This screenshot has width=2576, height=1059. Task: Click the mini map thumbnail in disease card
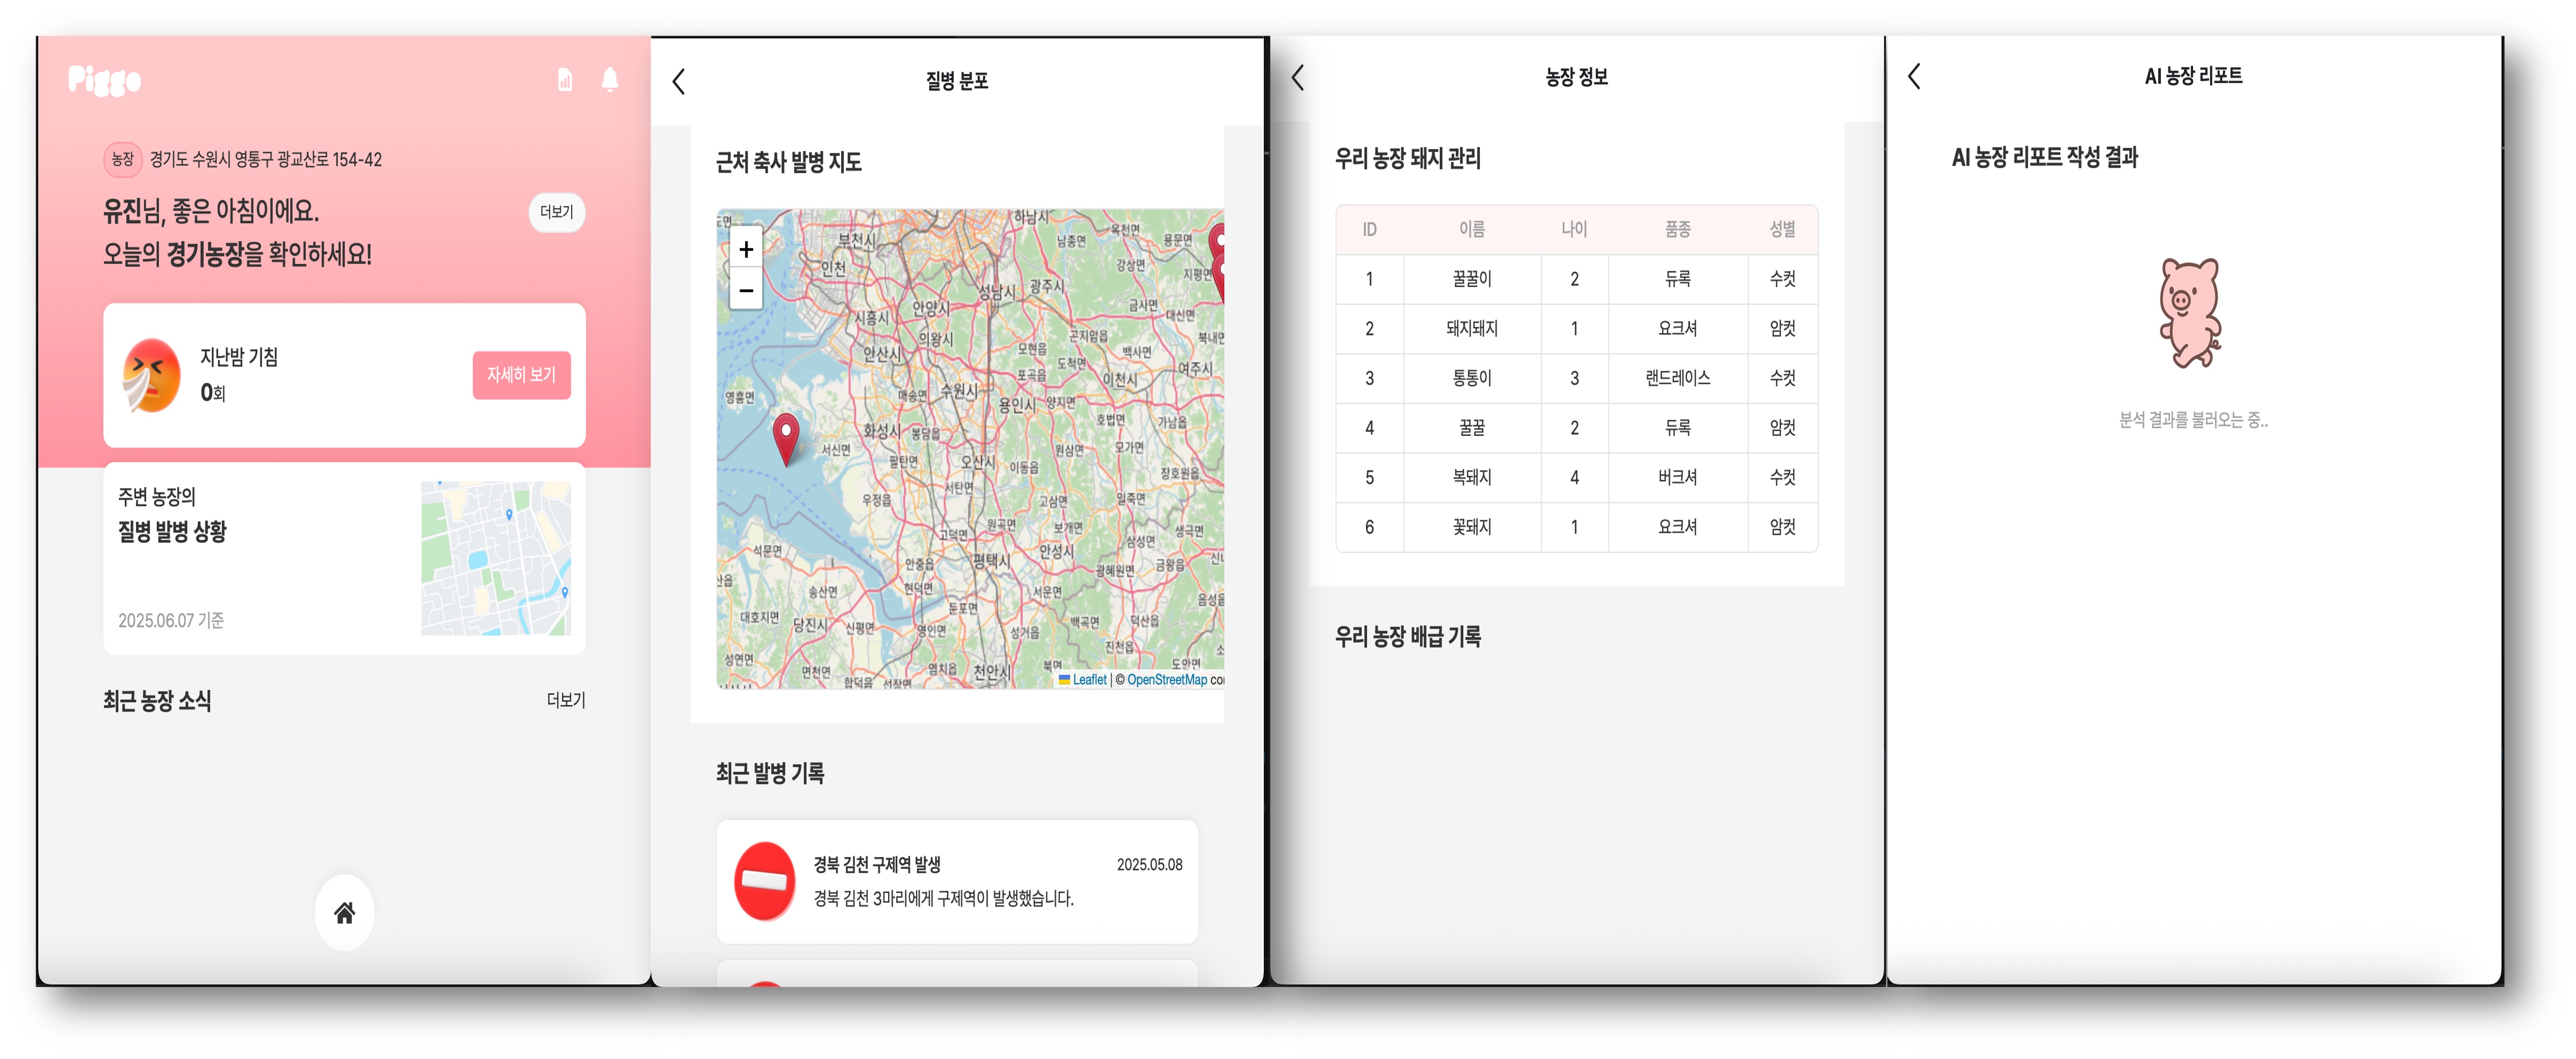[496, 558]
